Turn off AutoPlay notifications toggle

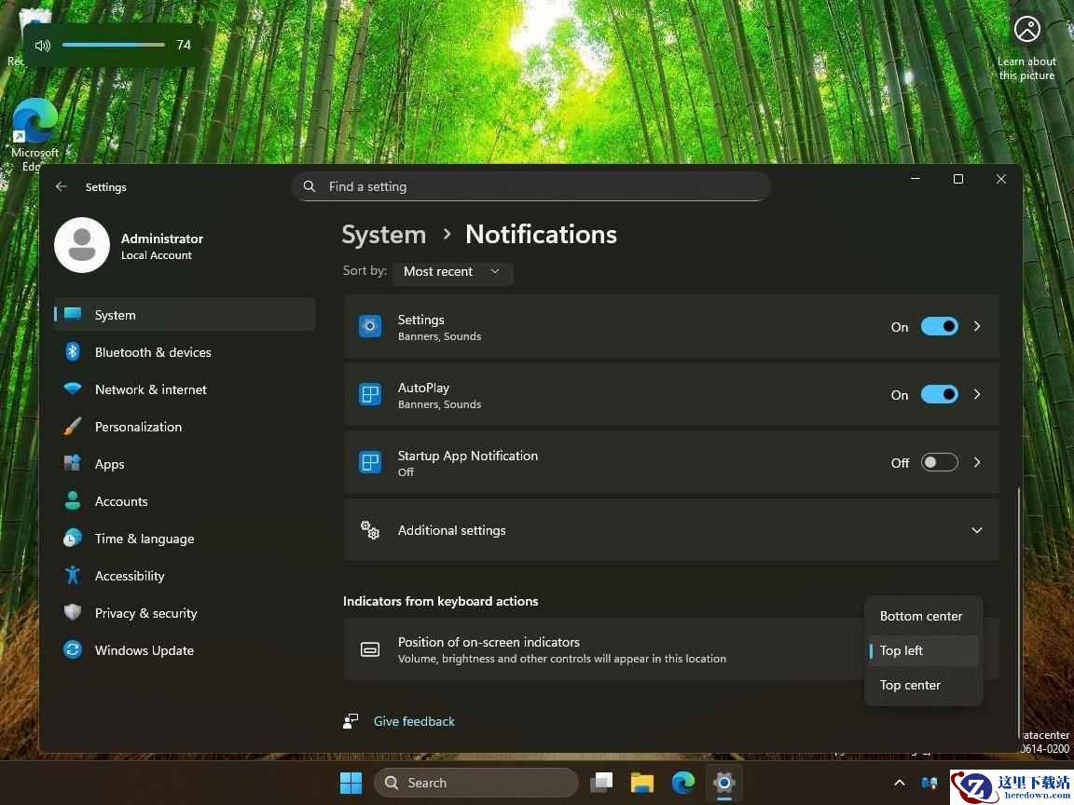(x=939, y=394)
